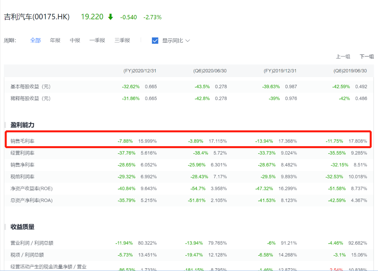Screen dimensions: 378x271
Task: Click the price change -0.540
Action: 129,17
